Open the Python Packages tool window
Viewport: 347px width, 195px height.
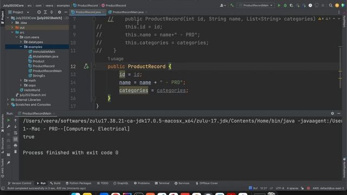79,183
